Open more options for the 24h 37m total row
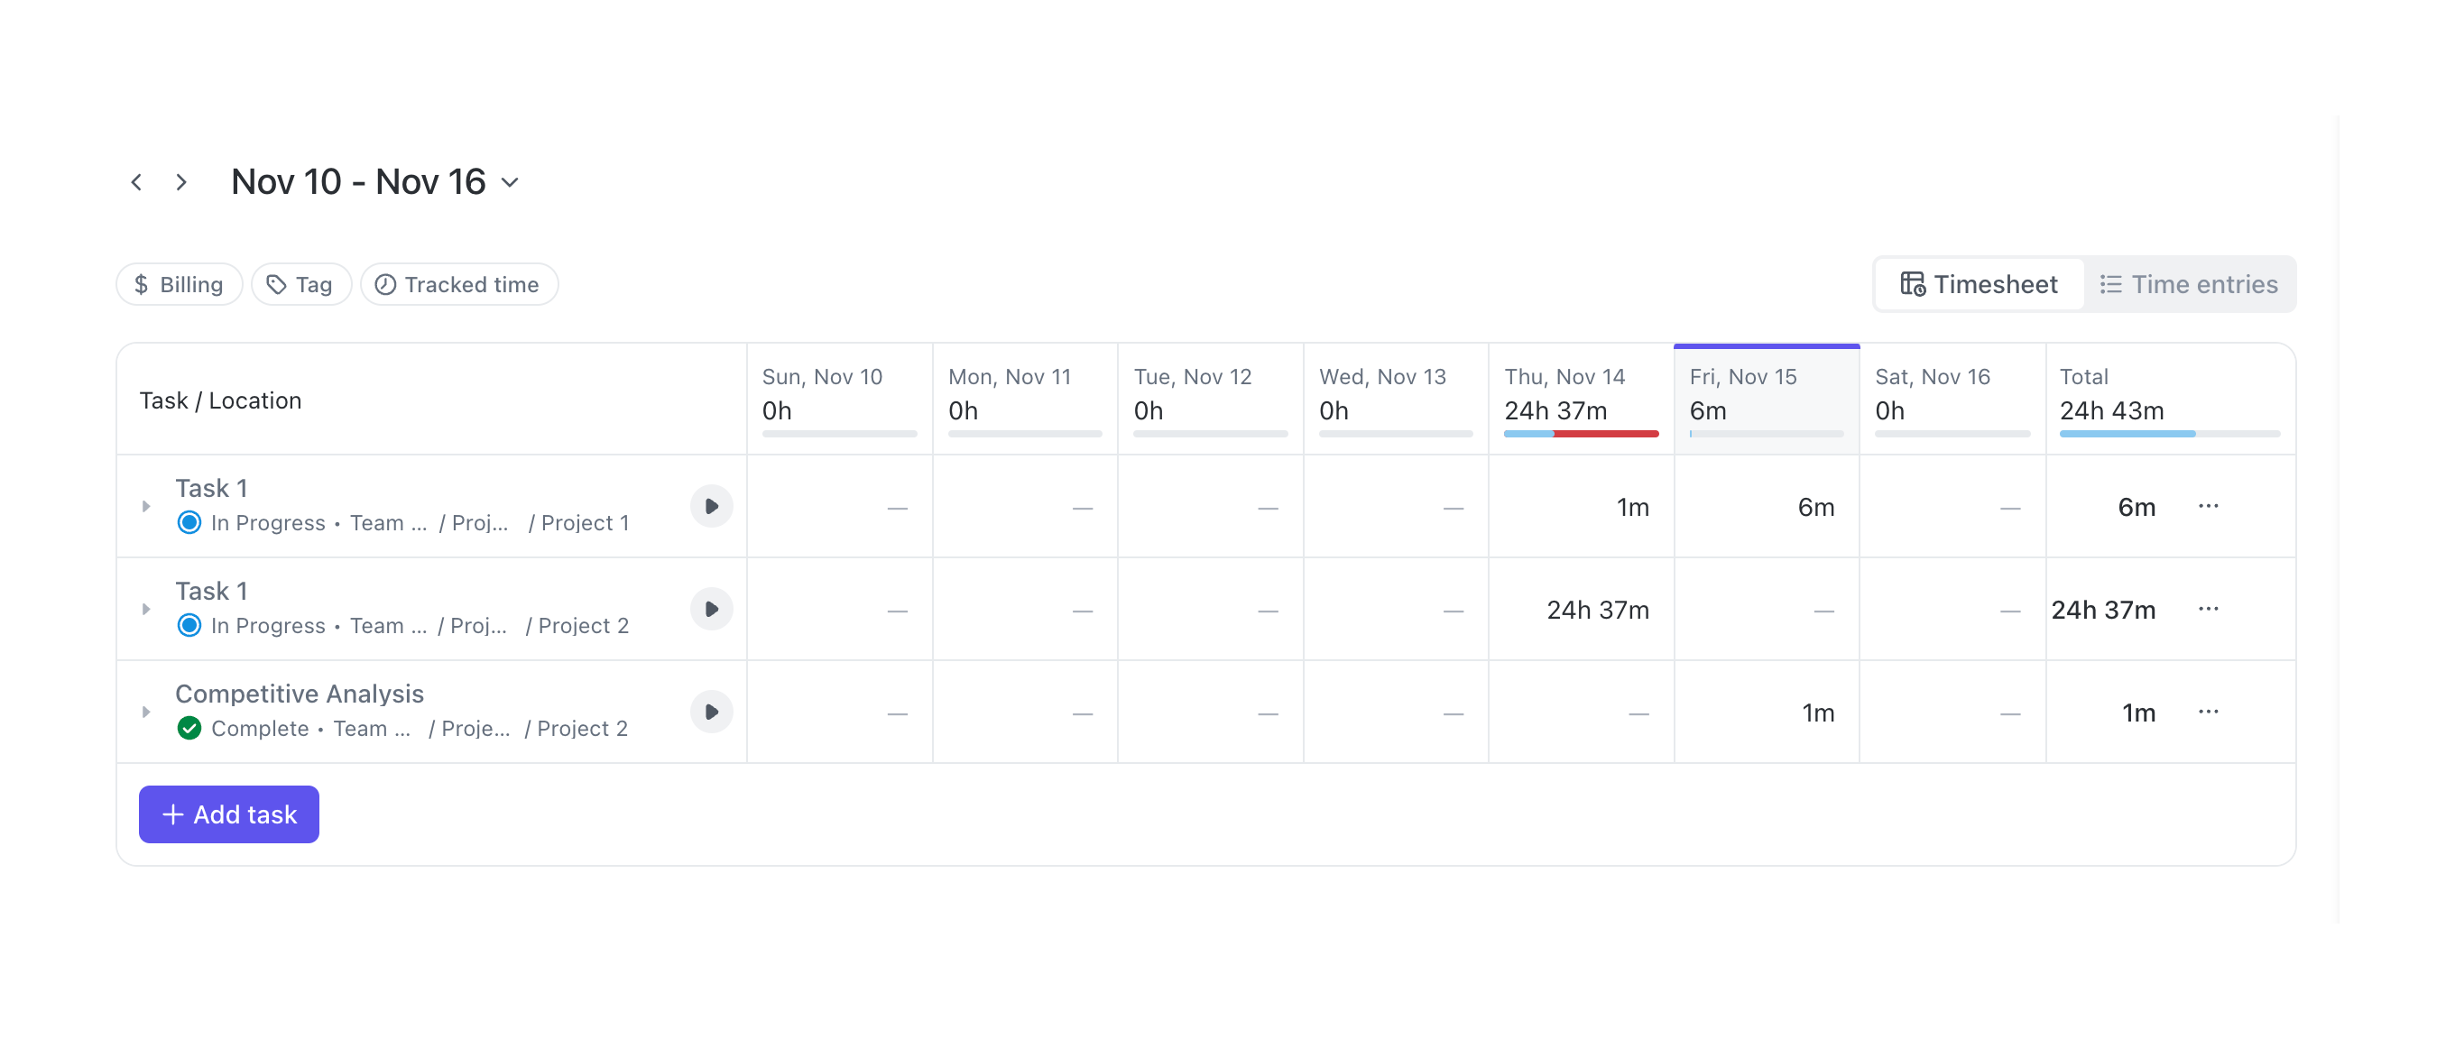 (2208, 610)
